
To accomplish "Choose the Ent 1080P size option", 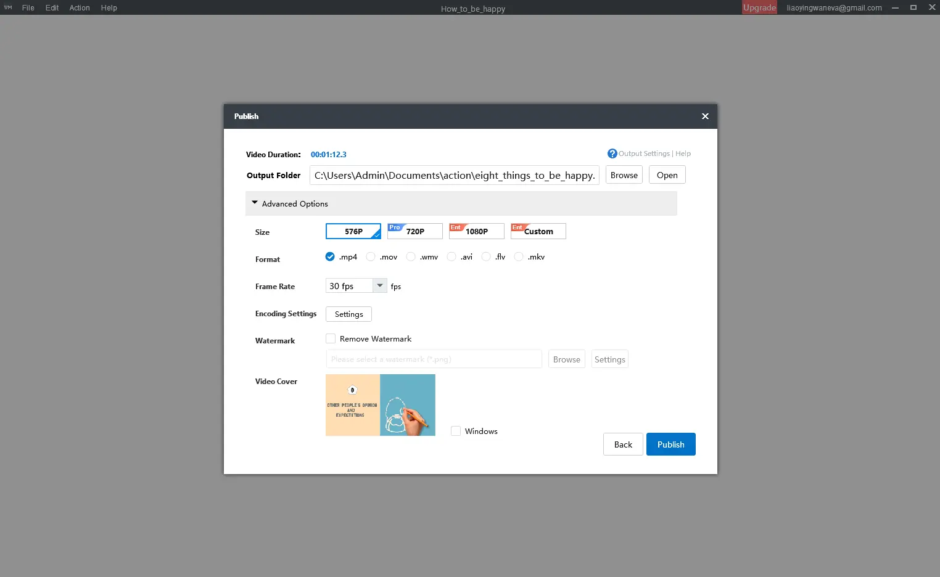I will pos(477,231).
